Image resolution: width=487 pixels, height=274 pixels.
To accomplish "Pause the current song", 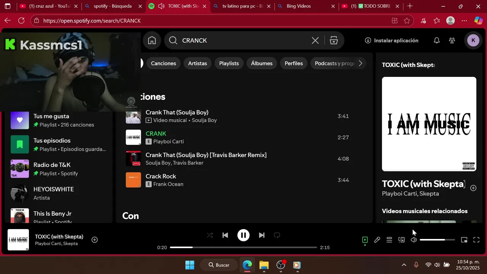I will [x=243, y=235].
